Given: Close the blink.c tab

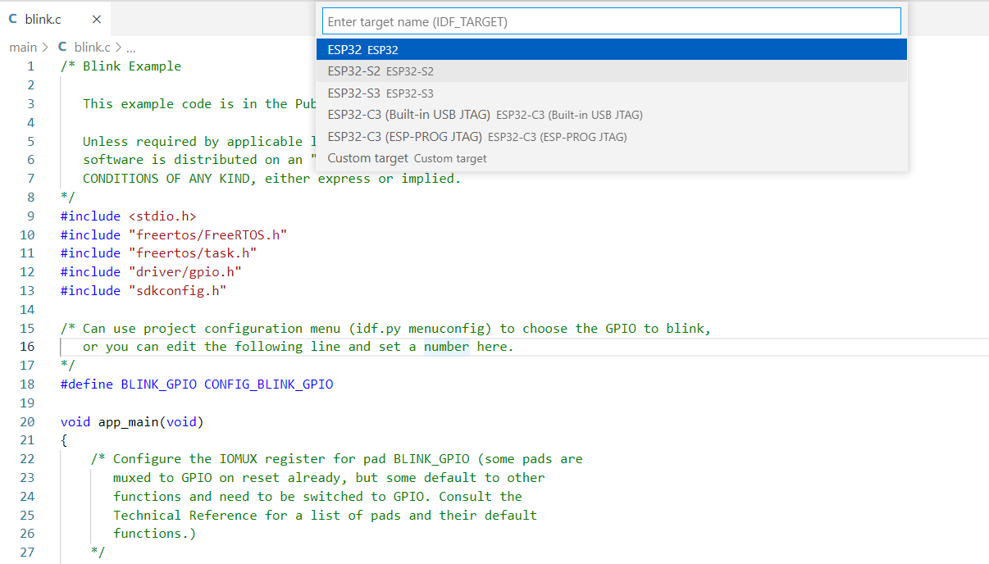Looking at the screenshot, I should 97,19.
